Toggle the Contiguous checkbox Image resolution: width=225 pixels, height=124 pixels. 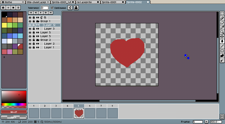point(52,8)
